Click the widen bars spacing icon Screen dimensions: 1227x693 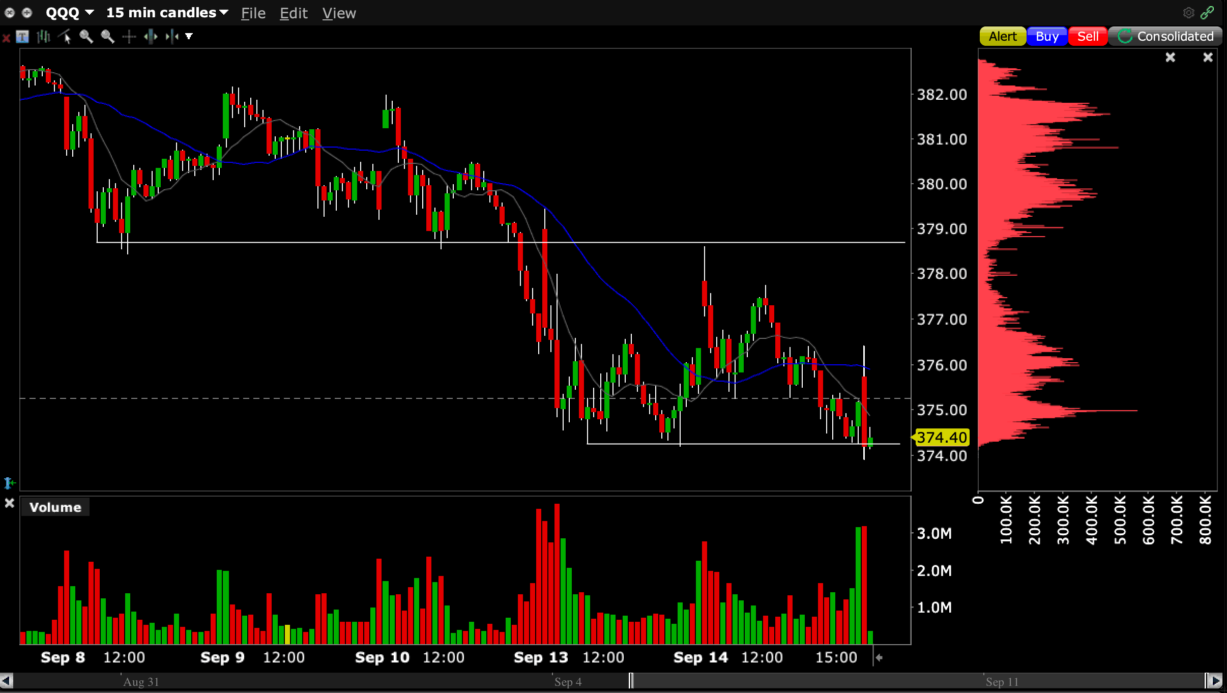(151, 37)
